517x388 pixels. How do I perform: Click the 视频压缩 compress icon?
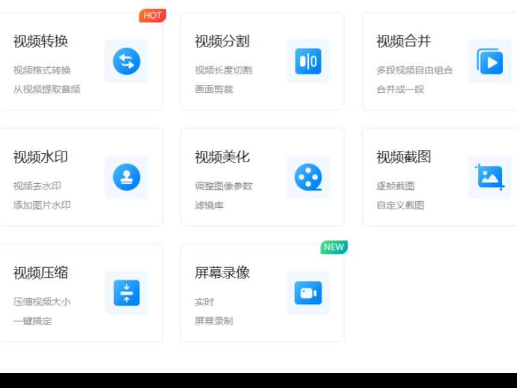[x=127, y=293]
